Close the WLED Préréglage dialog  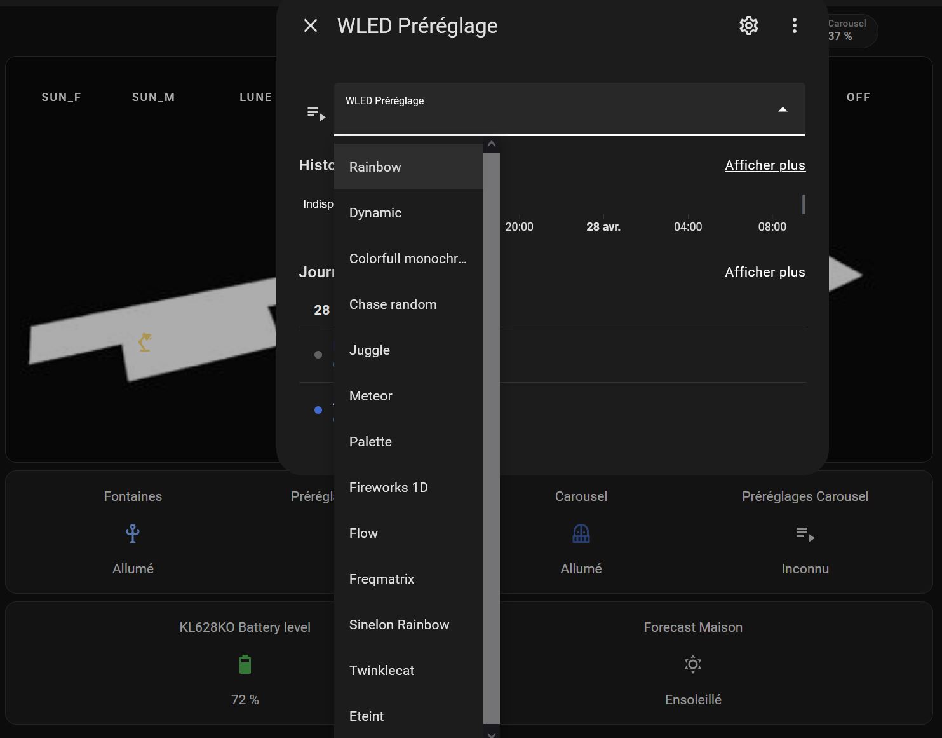311,25
